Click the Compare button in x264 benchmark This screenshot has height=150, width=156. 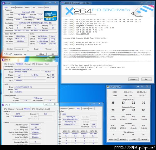coord(133,79)
